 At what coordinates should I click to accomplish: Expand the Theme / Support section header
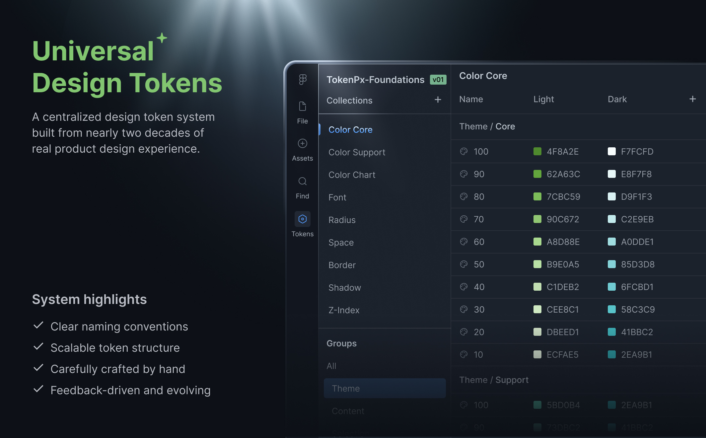click(x=494, y=380)
